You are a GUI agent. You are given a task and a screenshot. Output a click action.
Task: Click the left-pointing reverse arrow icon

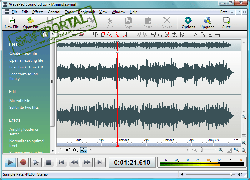coord(132,35)
